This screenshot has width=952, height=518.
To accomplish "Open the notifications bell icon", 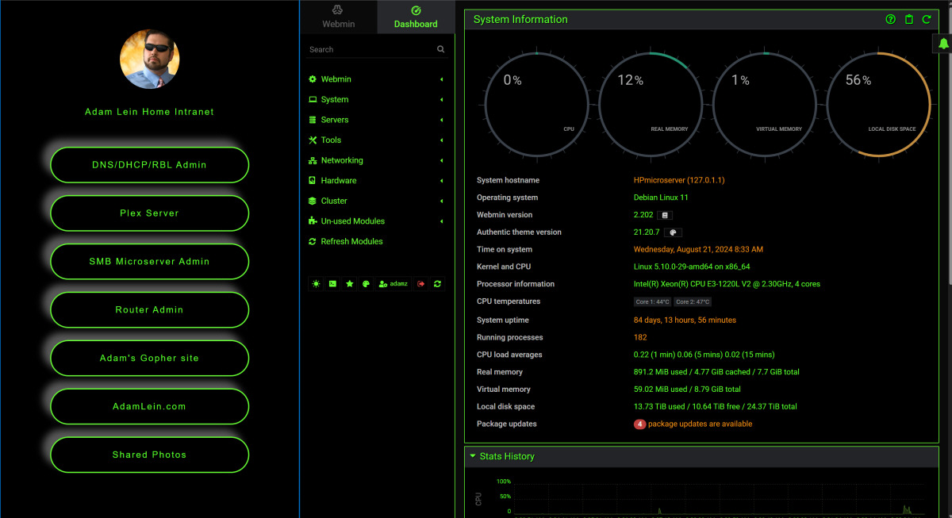I will pyautogui.click(x=942, y=44).
